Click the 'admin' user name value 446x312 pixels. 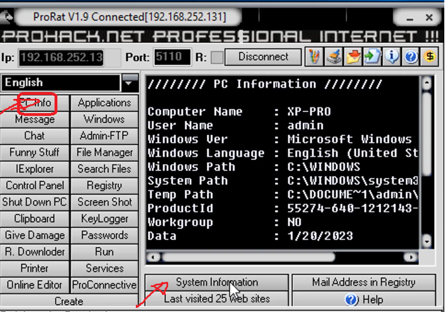click(305, 126)
